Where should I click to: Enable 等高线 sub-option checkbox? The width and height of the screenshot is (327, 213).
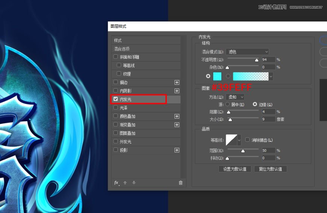pos(119,65)
